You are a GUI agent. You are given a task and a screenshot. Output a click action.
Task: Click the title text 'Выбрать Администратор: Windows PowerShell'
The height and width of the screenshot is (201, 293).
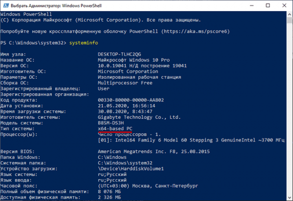[x=56, y=6]
